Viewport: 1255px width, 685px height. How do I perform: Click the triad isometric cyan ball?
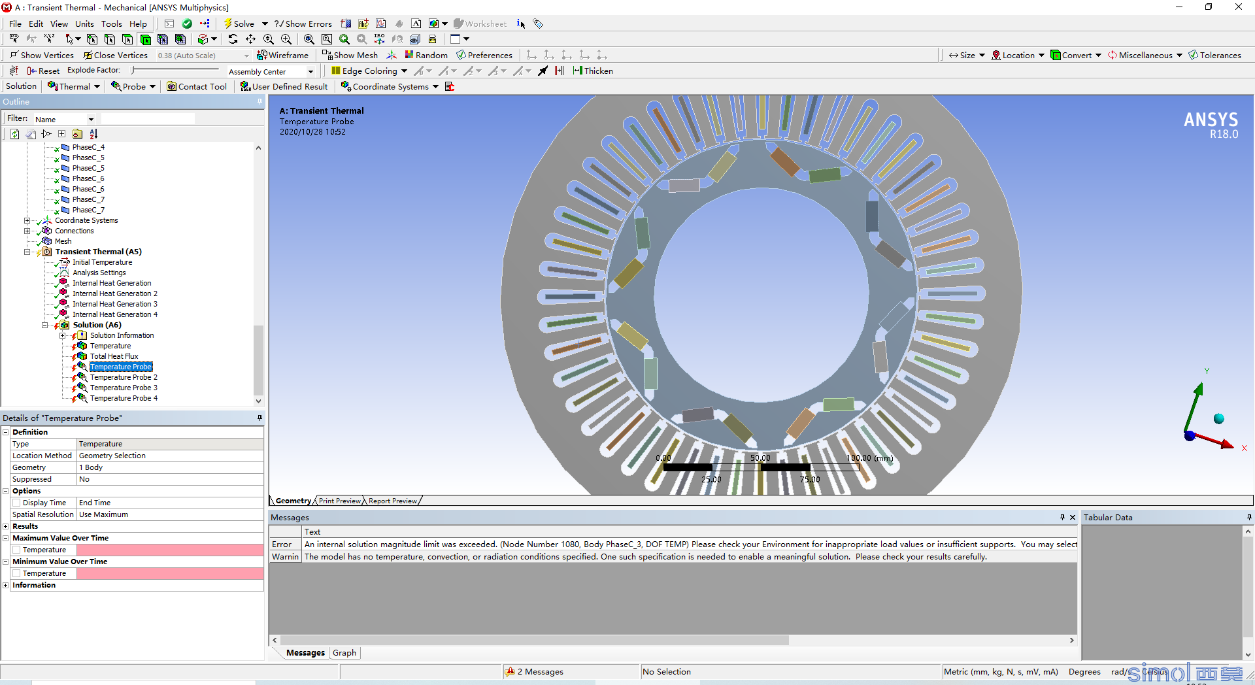click(1218, 418)
